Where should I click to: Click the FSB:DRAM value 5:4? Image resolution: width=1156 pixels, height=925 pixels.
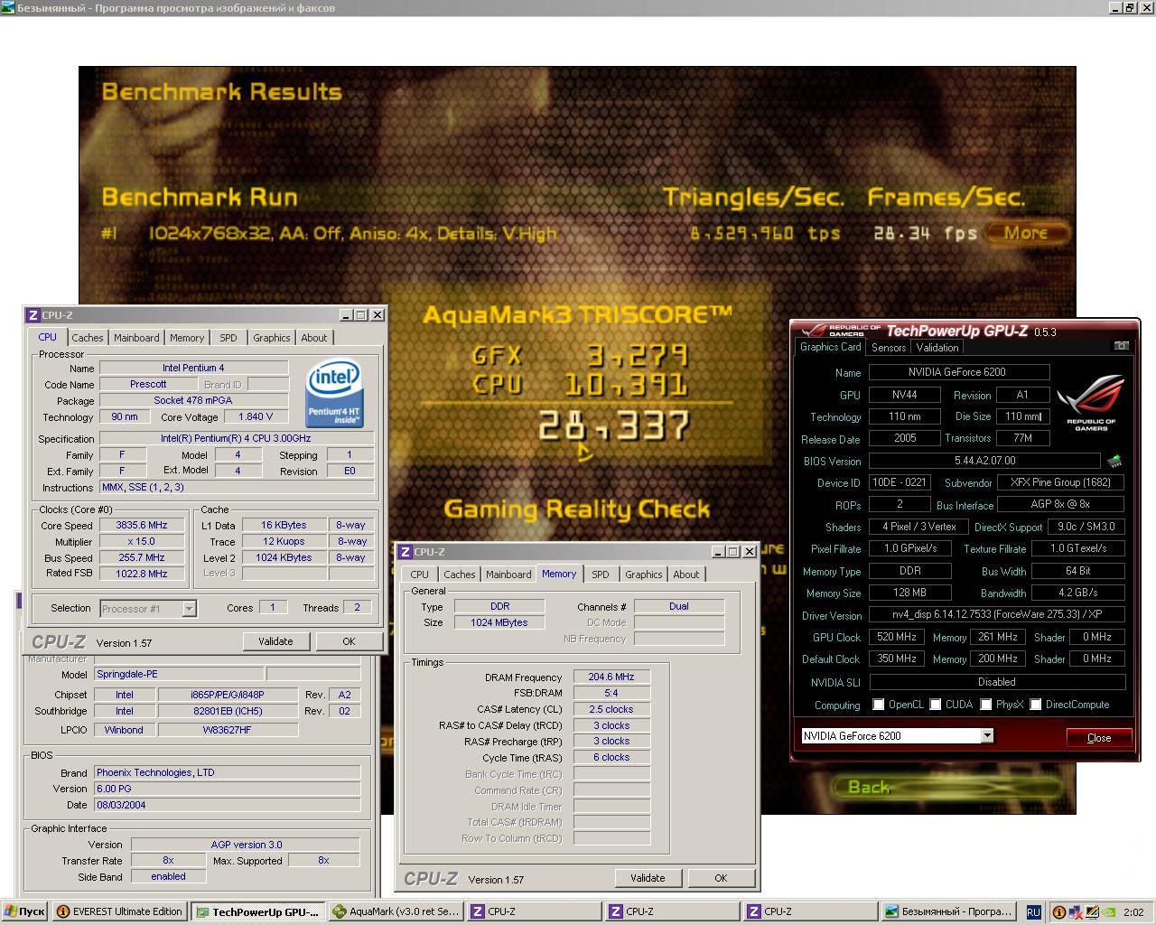[x=611, y=694]
